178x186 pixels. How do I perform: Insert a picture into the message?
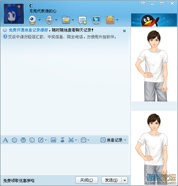pos(53,140)
